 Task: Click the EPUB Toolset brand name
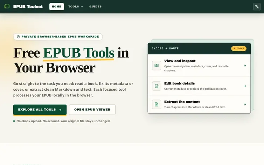(28, 7)
